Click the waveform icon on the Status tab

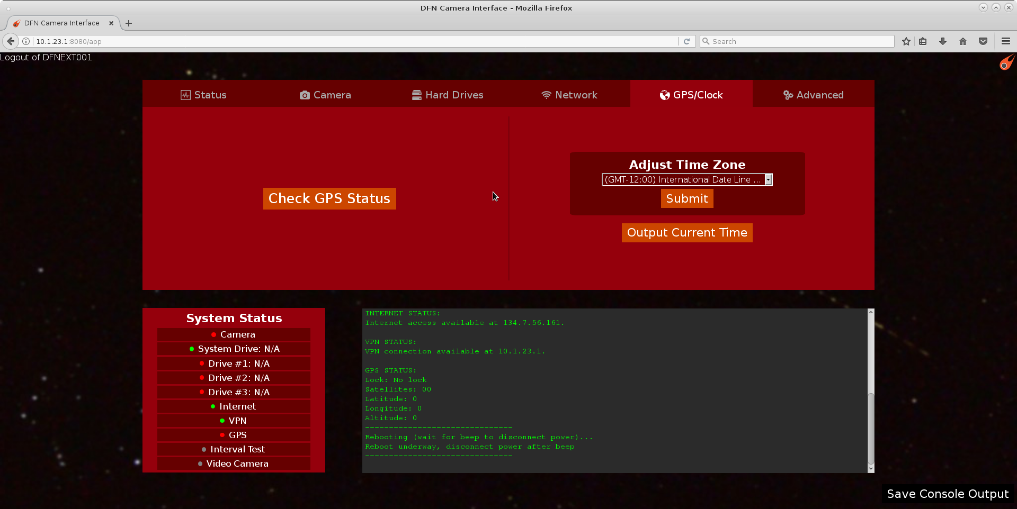pyautogui.click(x=185, y=95)
